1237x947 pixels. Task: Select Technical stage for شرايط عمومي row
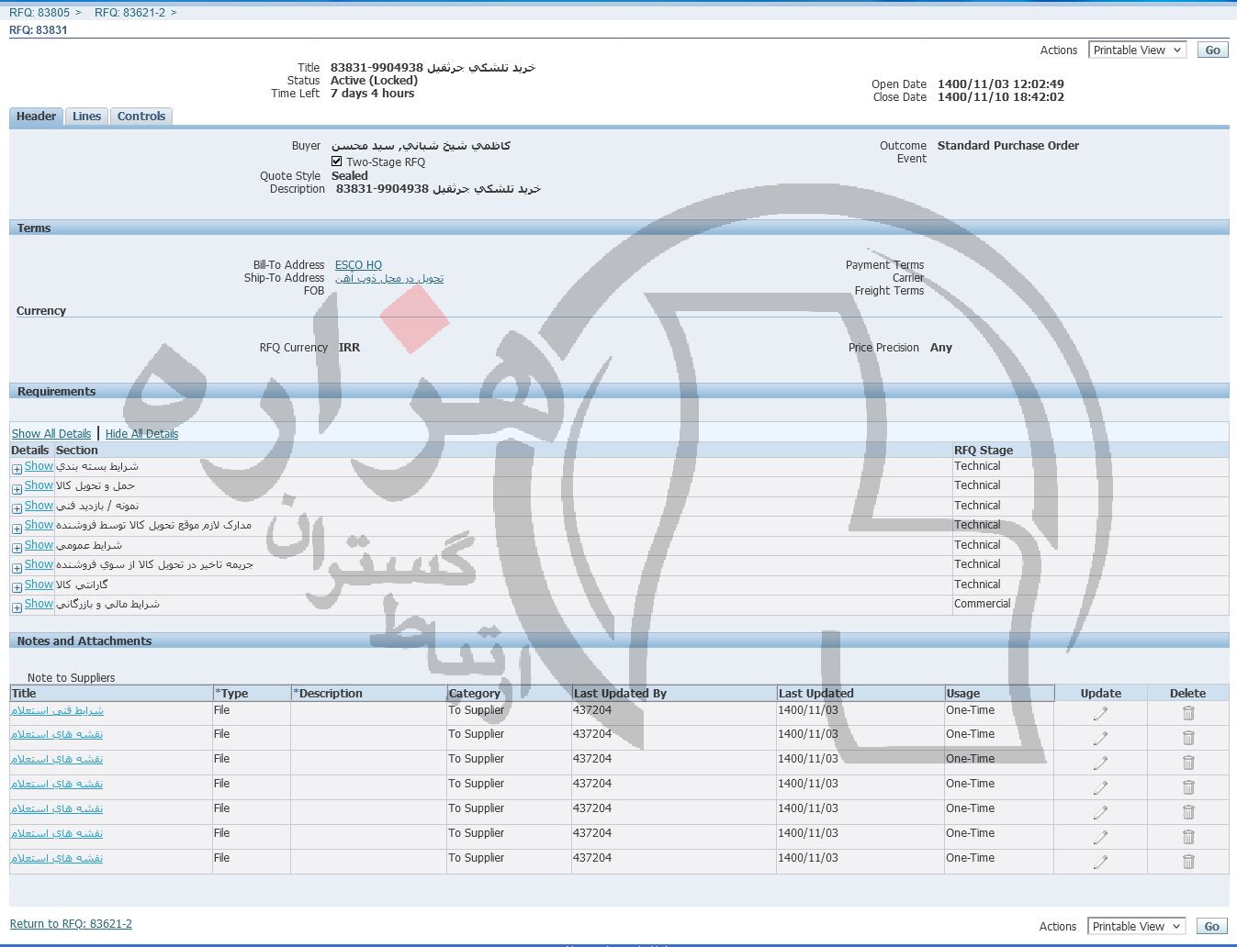(x=977, y=545)
